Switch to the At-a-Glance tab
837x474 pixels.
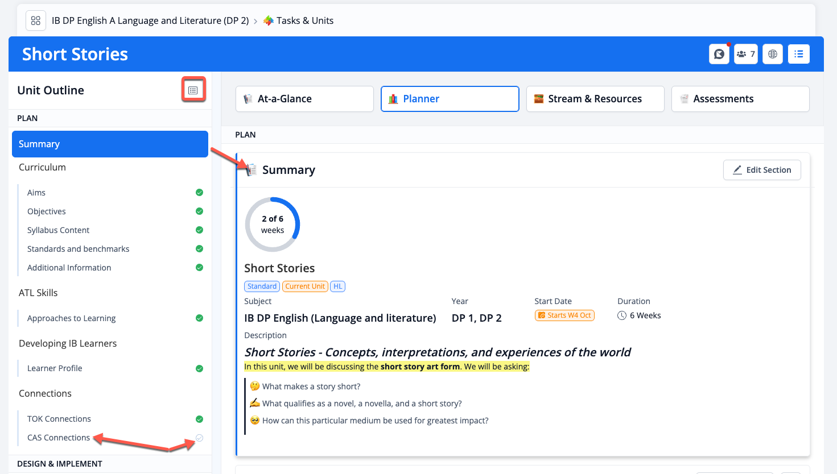coord(304,99)
